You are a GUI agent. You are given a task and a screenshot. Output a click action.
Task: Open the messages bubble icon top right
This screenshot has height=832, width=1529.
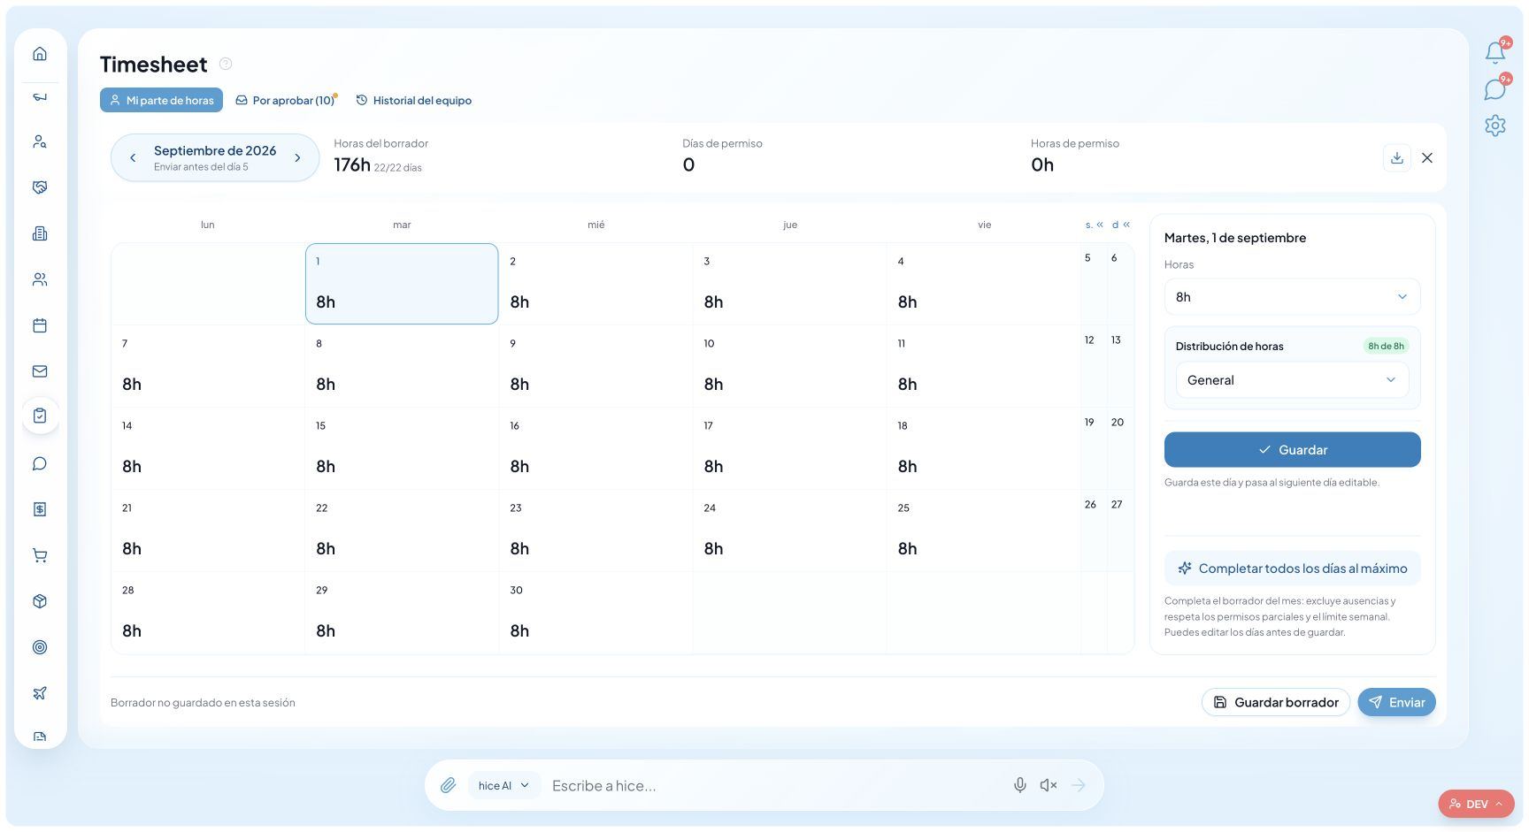click(1495, 89)
